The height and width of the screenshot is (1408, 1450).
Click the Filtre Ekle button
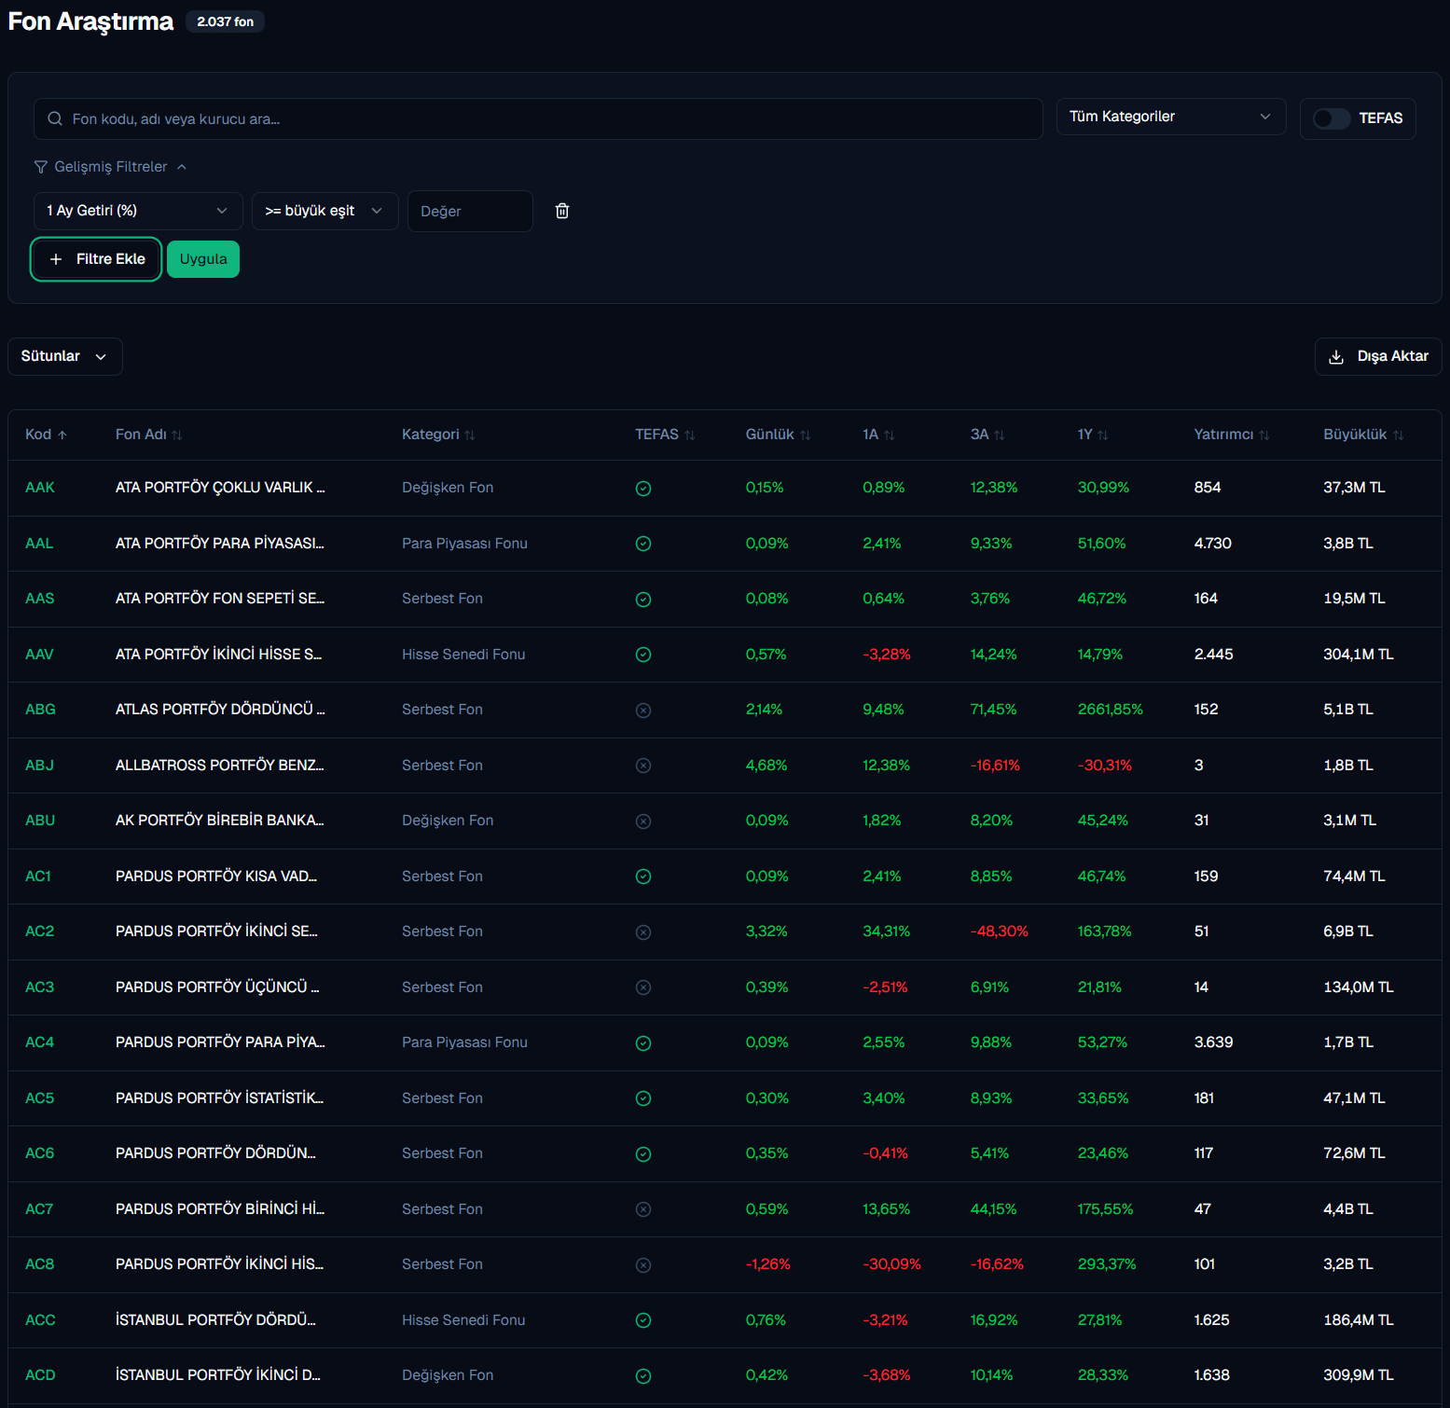(97, 259)
